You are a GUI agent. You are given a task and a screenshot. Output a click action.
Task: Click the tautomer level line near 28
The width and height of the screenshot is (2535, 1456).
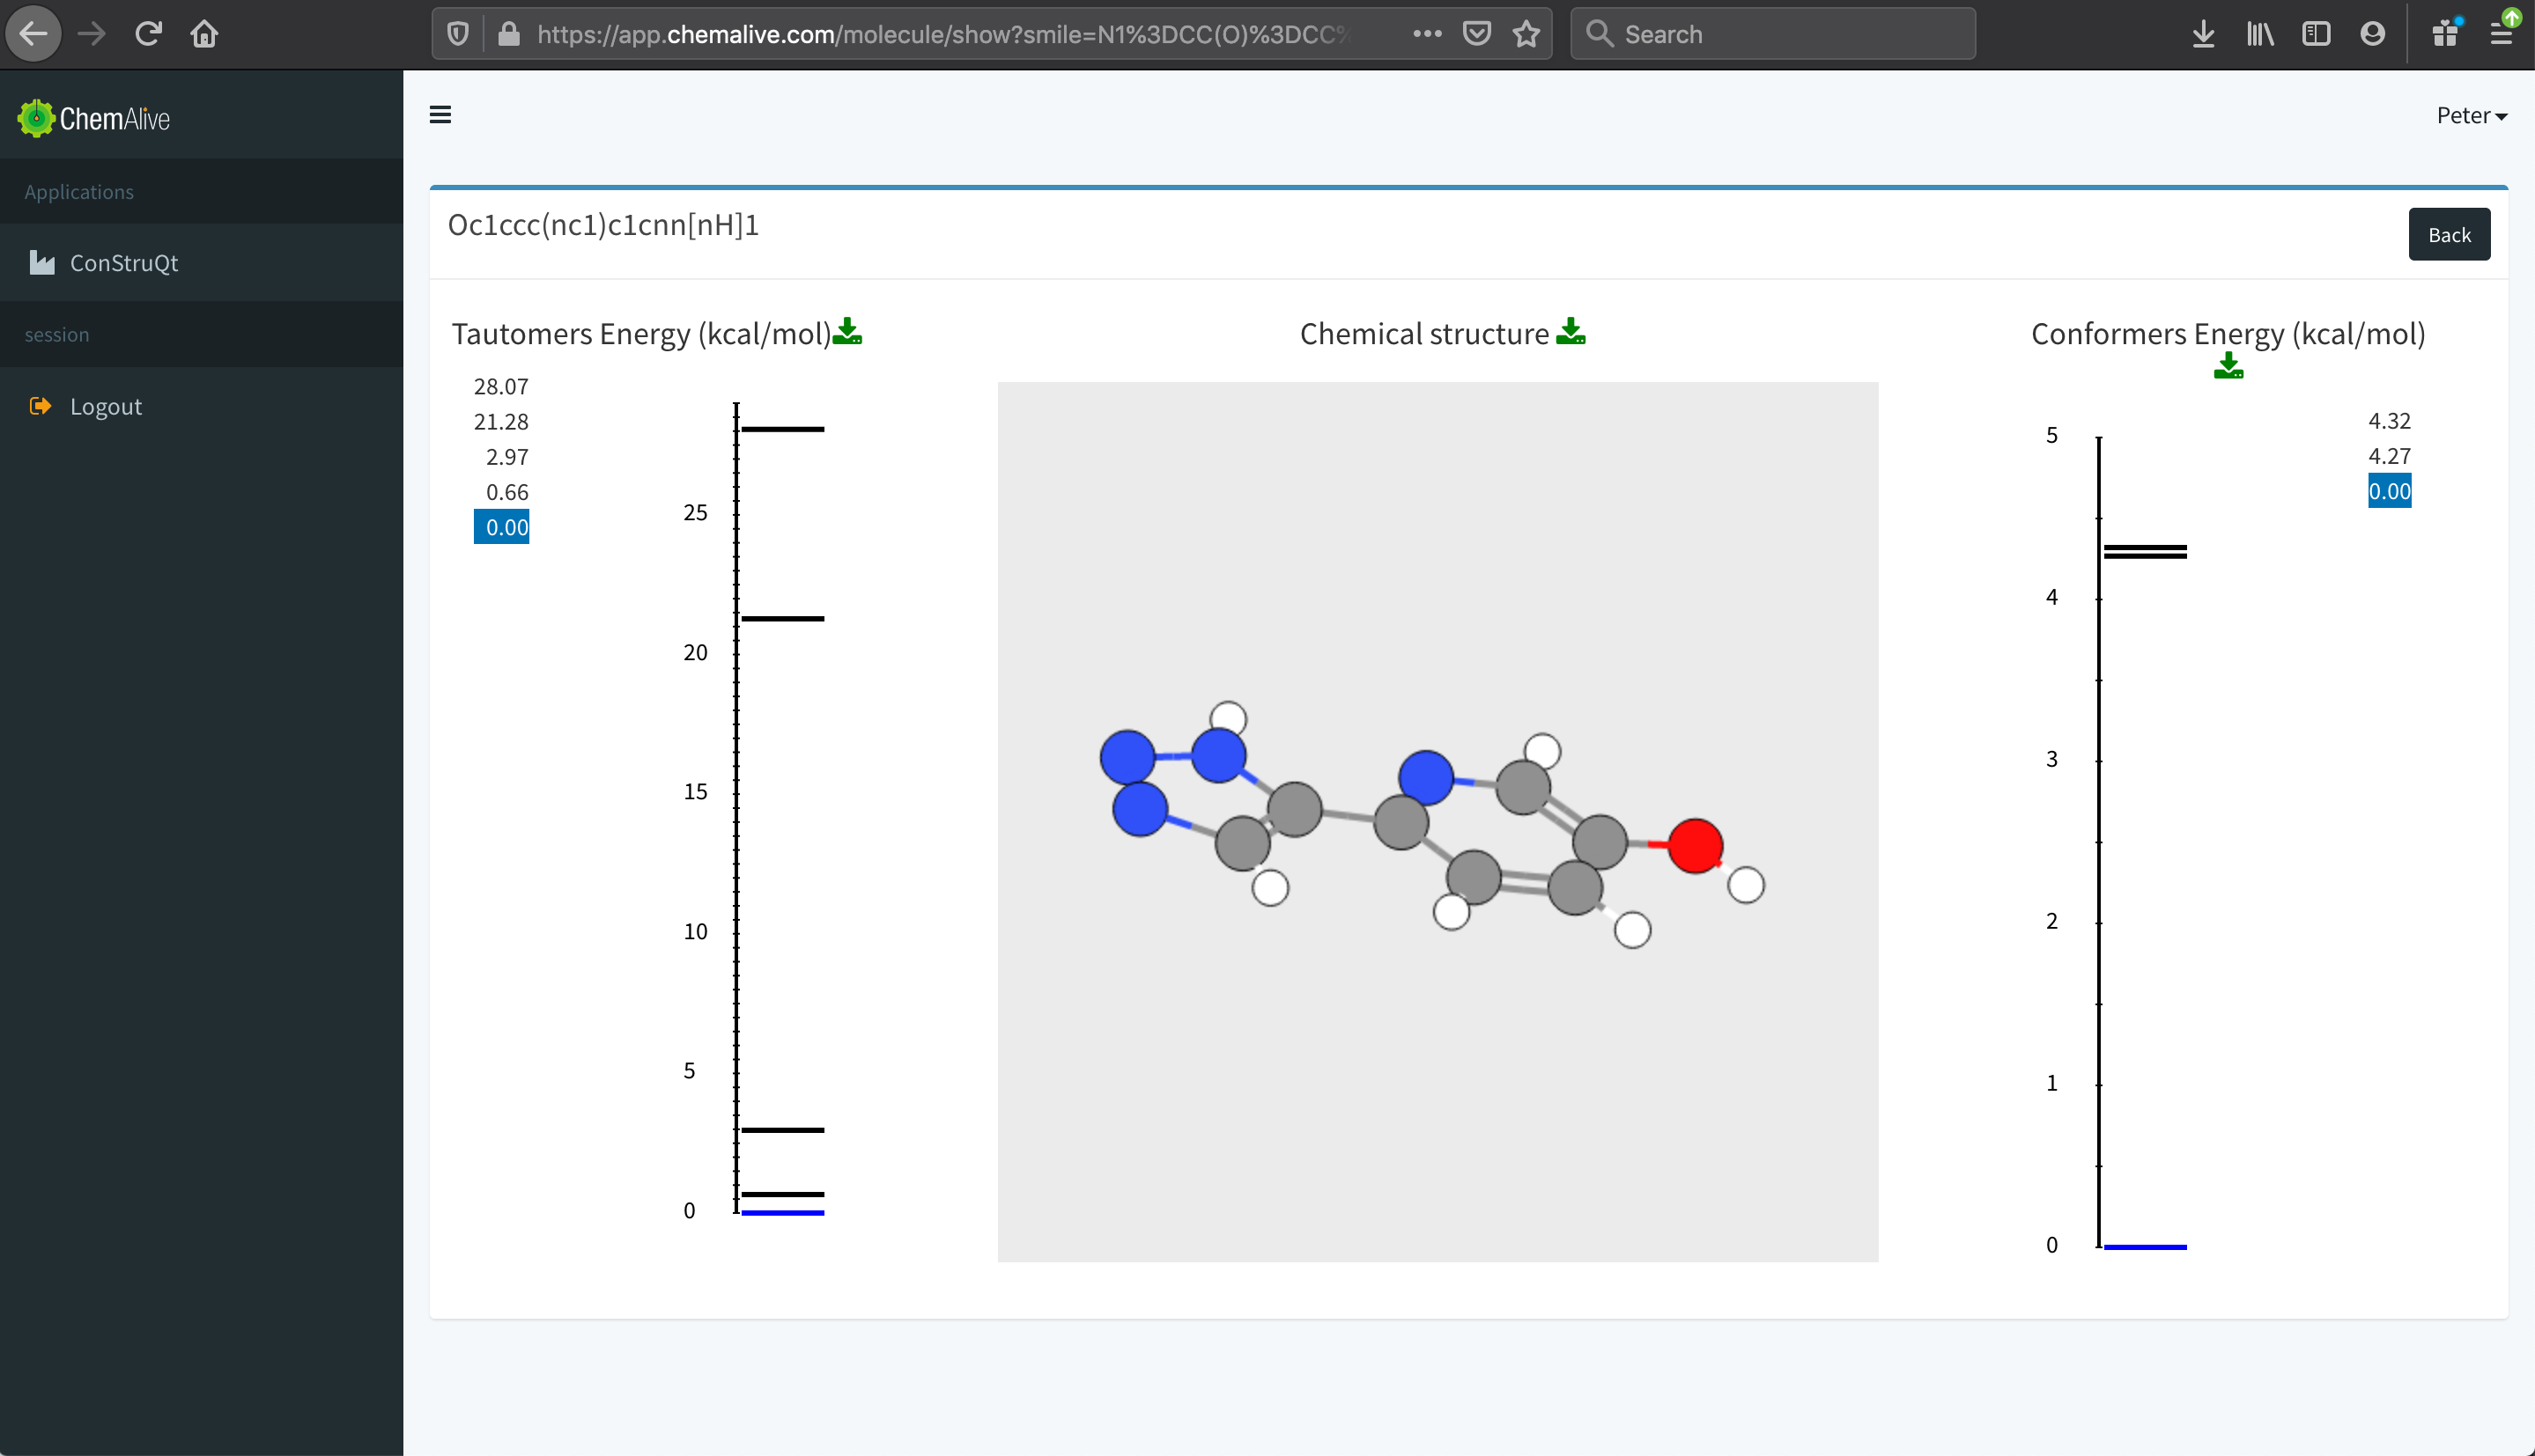pyautogui.click(x=782, y=429)
